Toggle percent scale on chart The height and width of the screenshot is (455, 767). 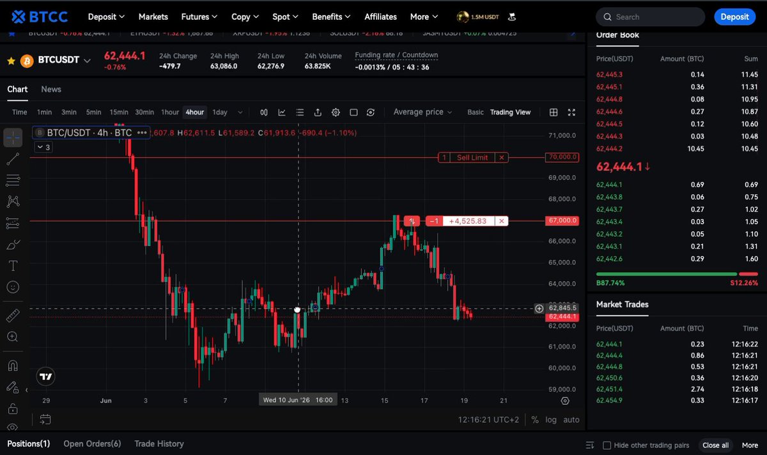pos(534,420)
